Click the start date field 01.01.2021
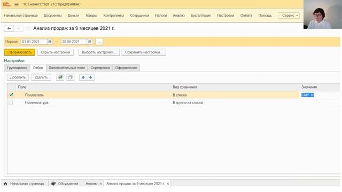 point(34,42)
